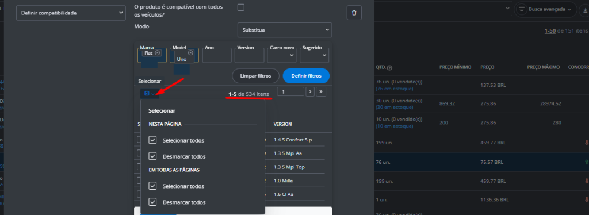Click the 137.53 BRL price cell
The width and height of the screenshot is (589, 215).
pyautogui.click(x=493, y=85)
